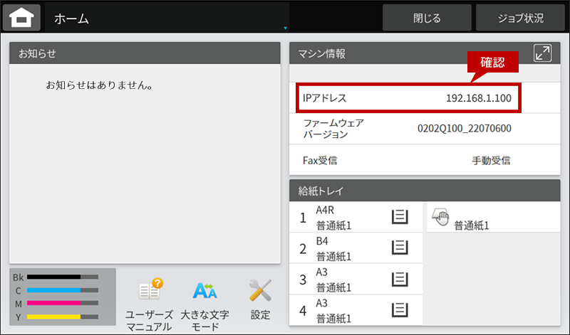This screenshot has height=335, width=570.
Task: Open the ホーム title dropdown arrow
Action: [286, 28]
